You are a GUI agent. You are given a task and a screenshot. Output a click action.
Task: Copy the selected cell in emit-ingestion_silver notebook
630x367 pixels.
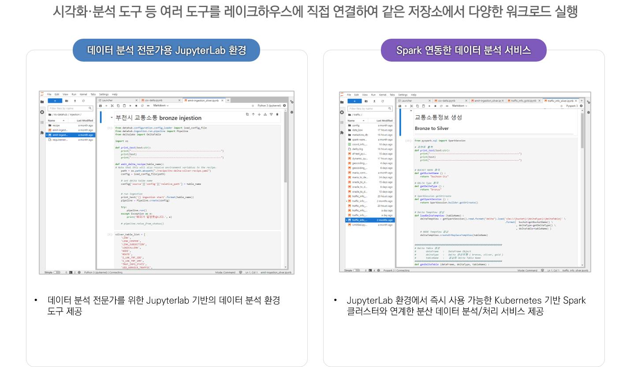tap(118, 106)
